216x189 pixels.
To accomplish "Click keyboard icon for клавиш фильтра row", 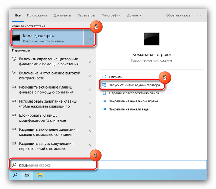I will point(14,87).
